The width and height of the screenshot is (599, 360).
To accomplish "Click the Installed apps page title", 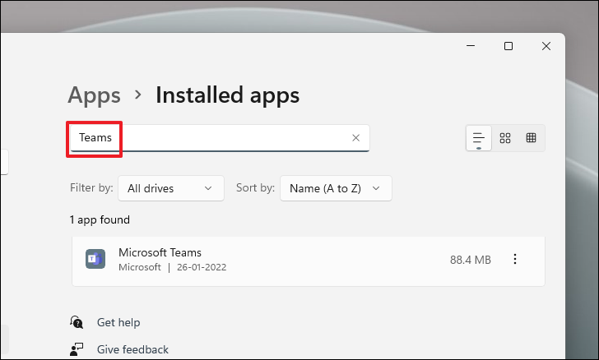I will click(x=227, y=95).
